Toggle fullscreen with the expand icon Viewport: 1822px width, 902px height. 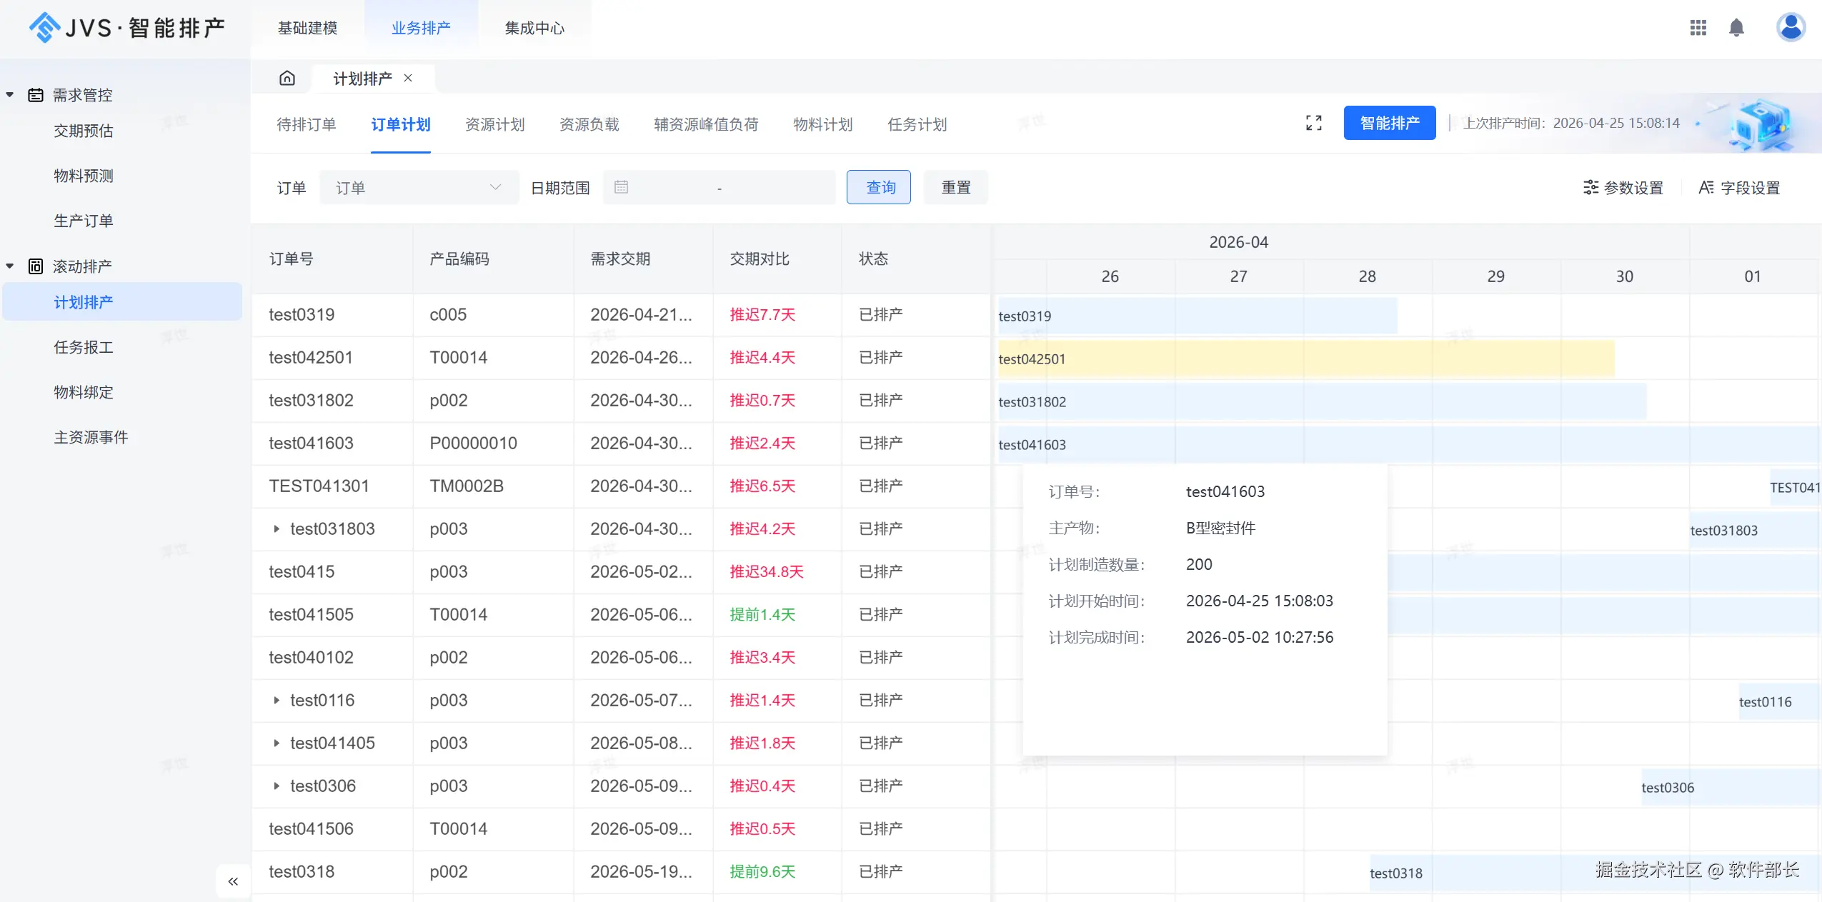coord(1313,123)
